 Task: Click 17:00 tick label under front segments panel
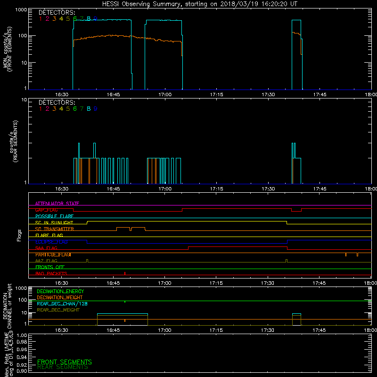coord(165,95)
